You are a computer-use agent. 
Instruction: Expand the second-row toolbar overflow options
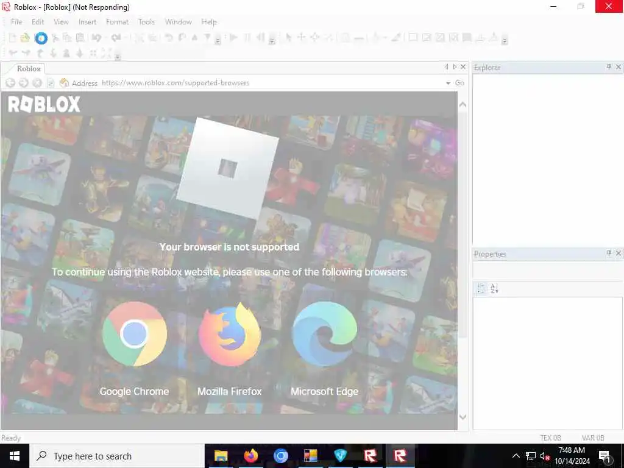pos(118,56)
